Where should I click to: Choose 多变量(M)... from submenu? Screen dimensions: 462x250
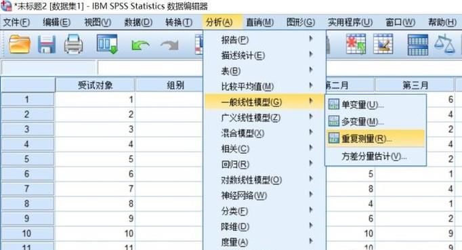point(376,121)
